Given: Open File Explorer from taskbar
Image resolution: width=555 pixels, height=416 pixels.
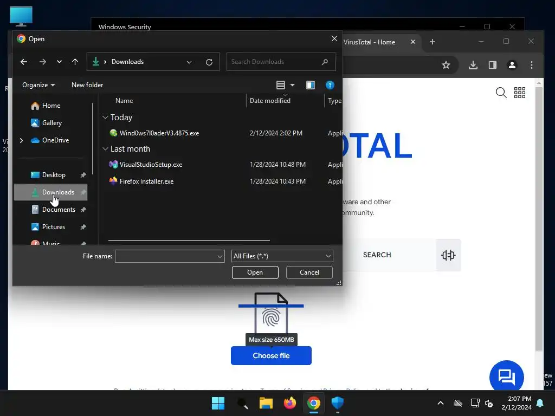Looking at the screenshot, I should 266,403.
